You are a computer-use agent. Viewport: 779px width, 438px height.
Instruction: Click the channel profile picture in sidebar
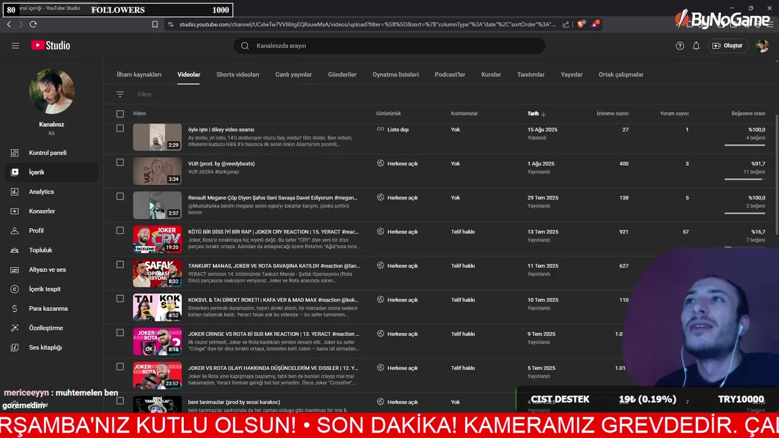pyautogui.click(x=52, y=91)
